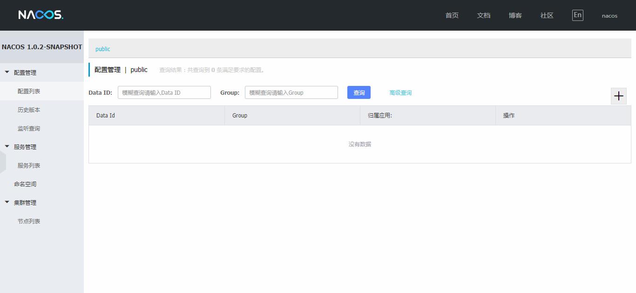The image size is (636, 293).
Task: Click the plus icon to add configuration
Action: tap(618, 96)
